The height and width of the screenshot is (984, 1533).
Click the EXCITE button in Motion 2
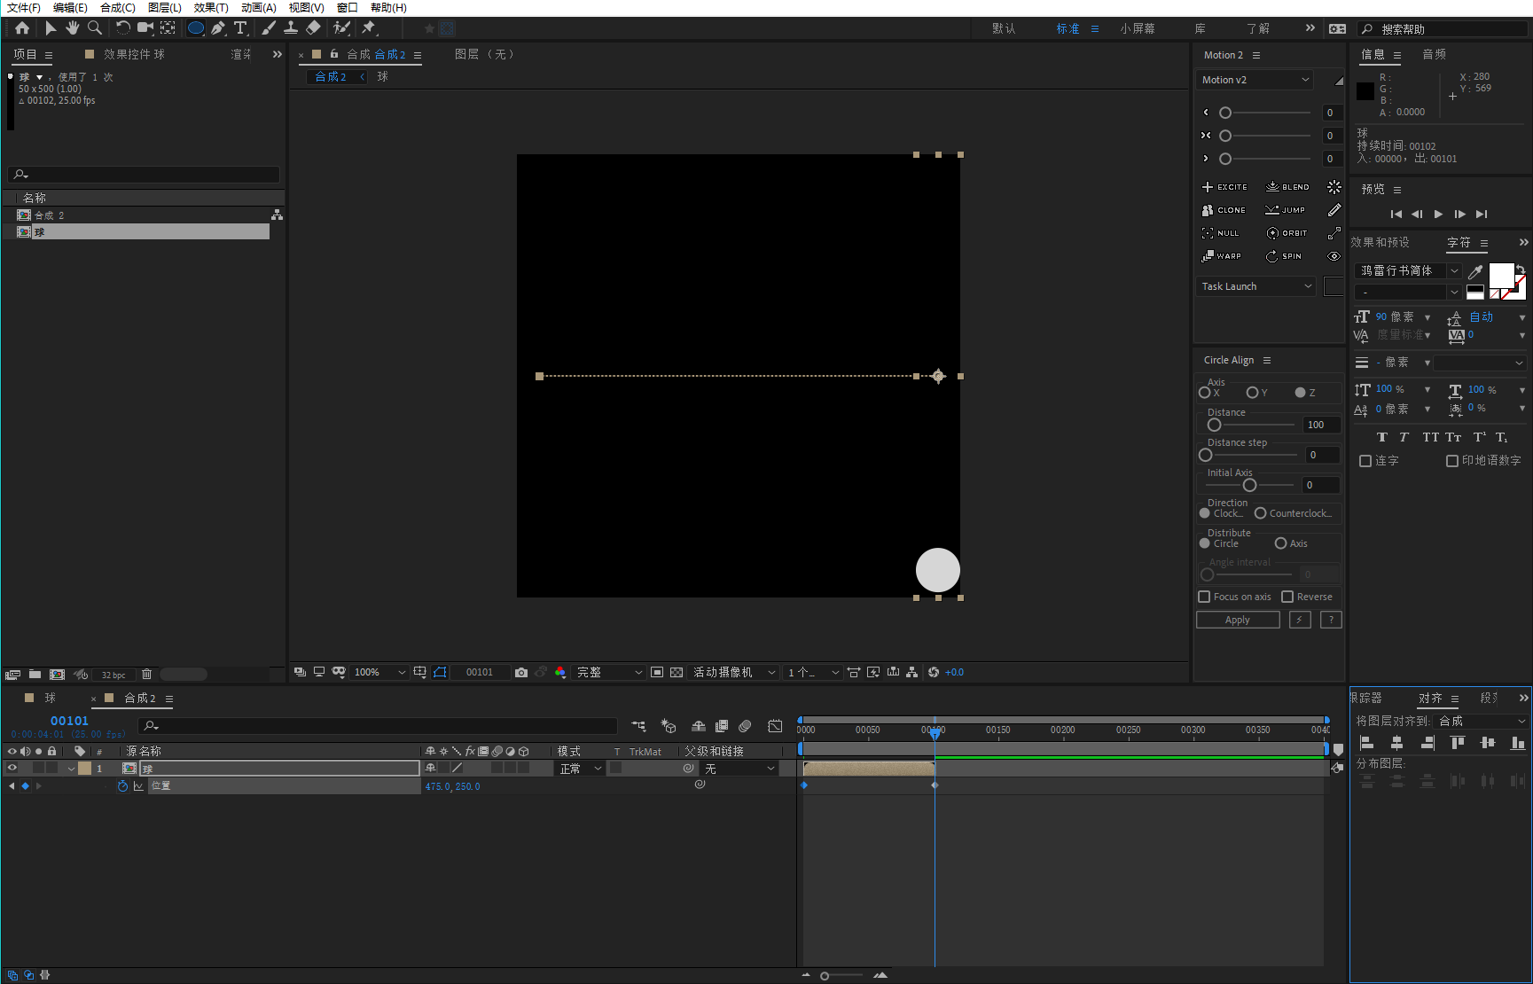point(1224,187)
